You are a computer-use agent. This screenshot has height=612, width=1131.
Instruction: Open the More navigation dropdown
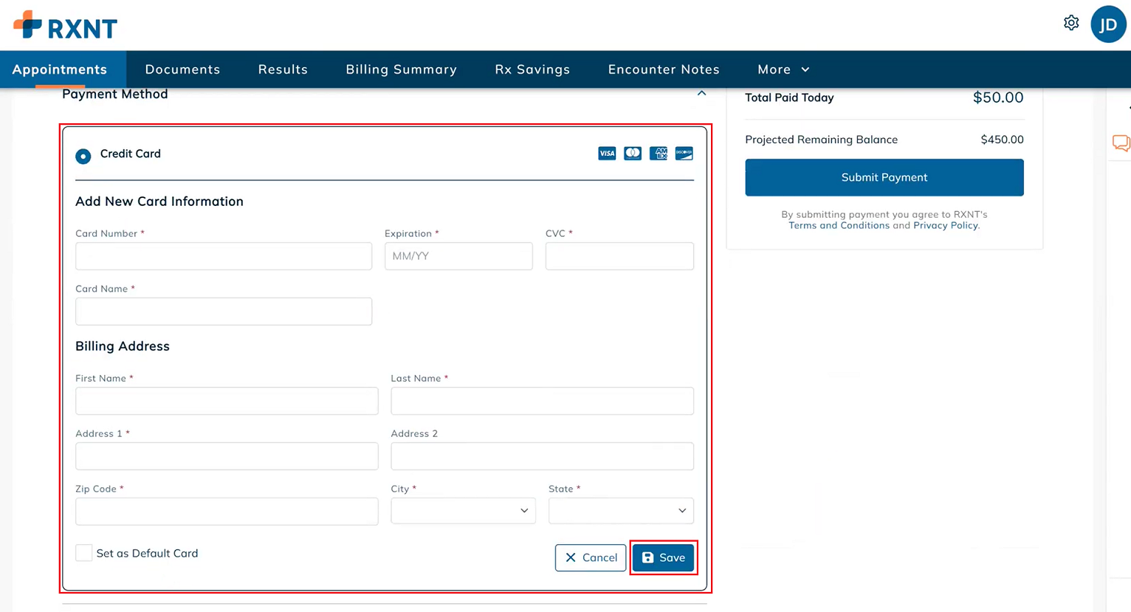coord(783,69)
